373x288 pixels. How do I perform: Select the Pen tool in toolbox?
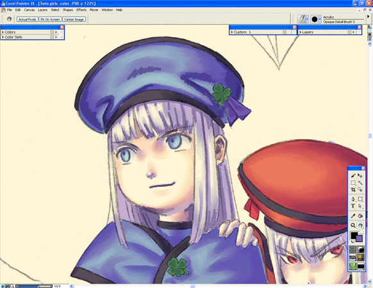tap(353, 199)
